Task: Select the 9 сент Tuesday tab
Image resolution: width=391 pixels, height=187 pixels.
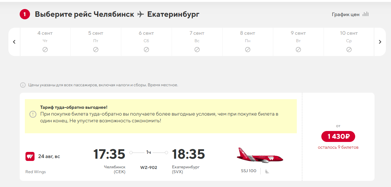Action: tap(298, 42)
